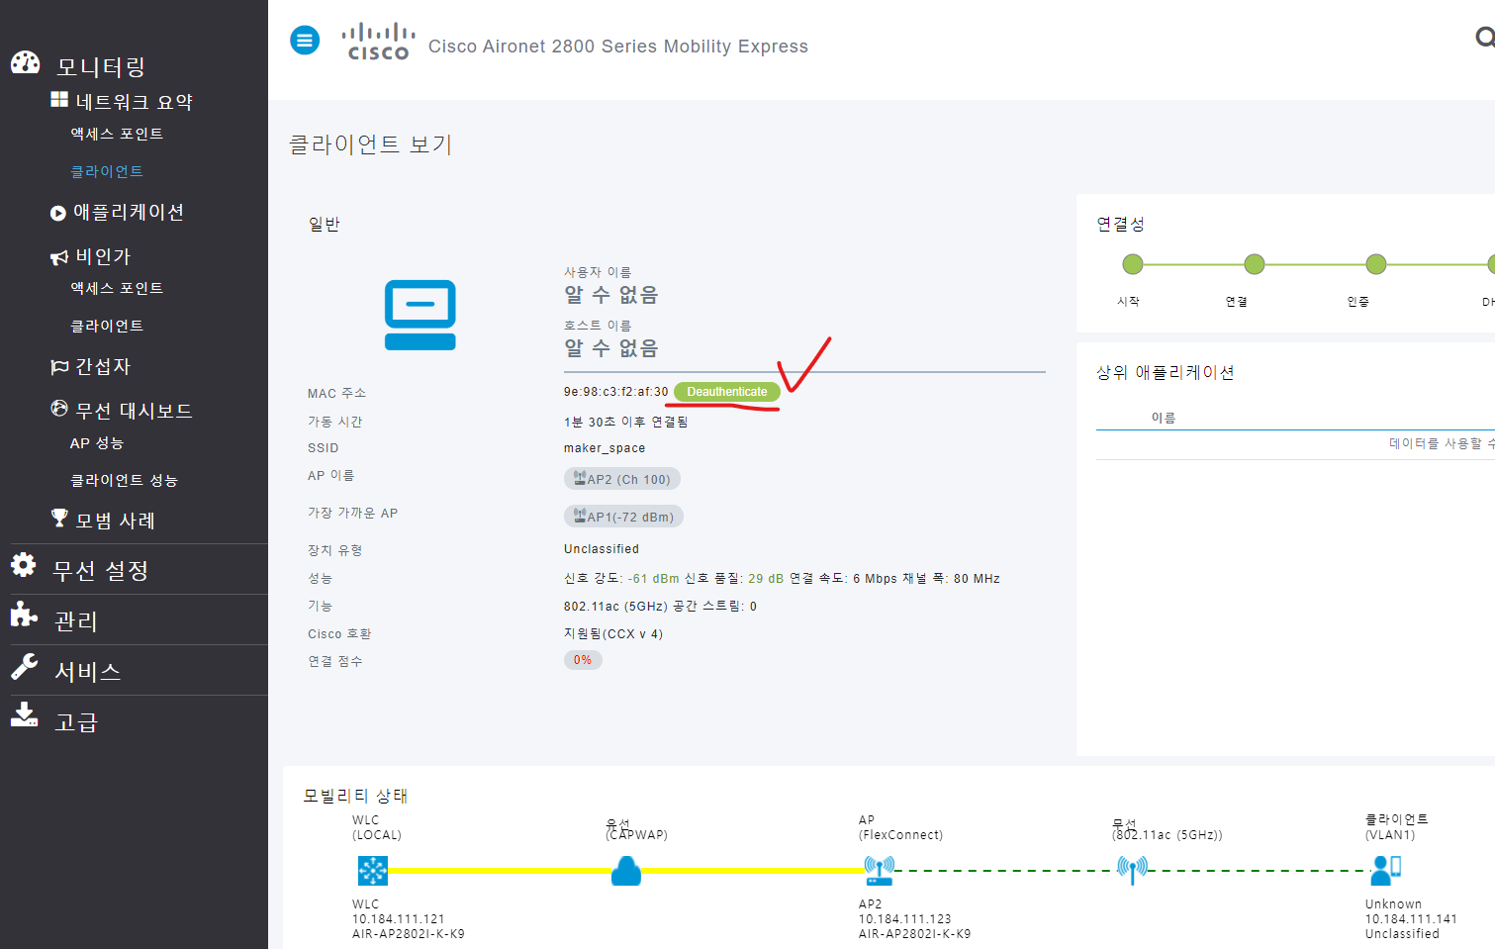
Task: Click the green Deauthenticate button
Action: coord(727,392)
